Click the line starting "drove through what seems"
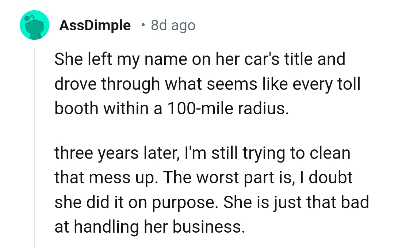The image size is (394, 248). pyautogui.click(x=207, y=84)
